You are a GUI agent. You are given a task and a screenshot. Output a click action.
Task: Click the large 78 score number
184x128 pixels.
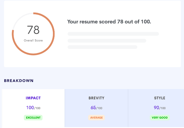coord(33,30)
